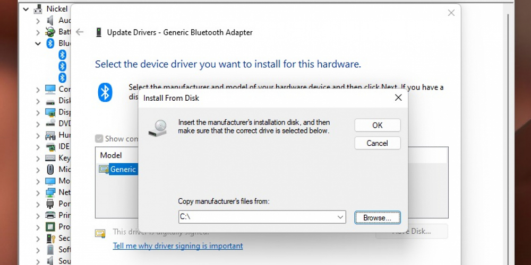Open the Copy manufacturer's files from dropdown arrow
Viewport: 531px width, 265px height.
point(340,217)
